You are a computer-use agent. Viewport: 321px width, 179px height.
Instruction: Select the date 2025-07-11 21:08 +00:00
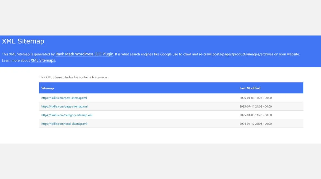[256, 106]
